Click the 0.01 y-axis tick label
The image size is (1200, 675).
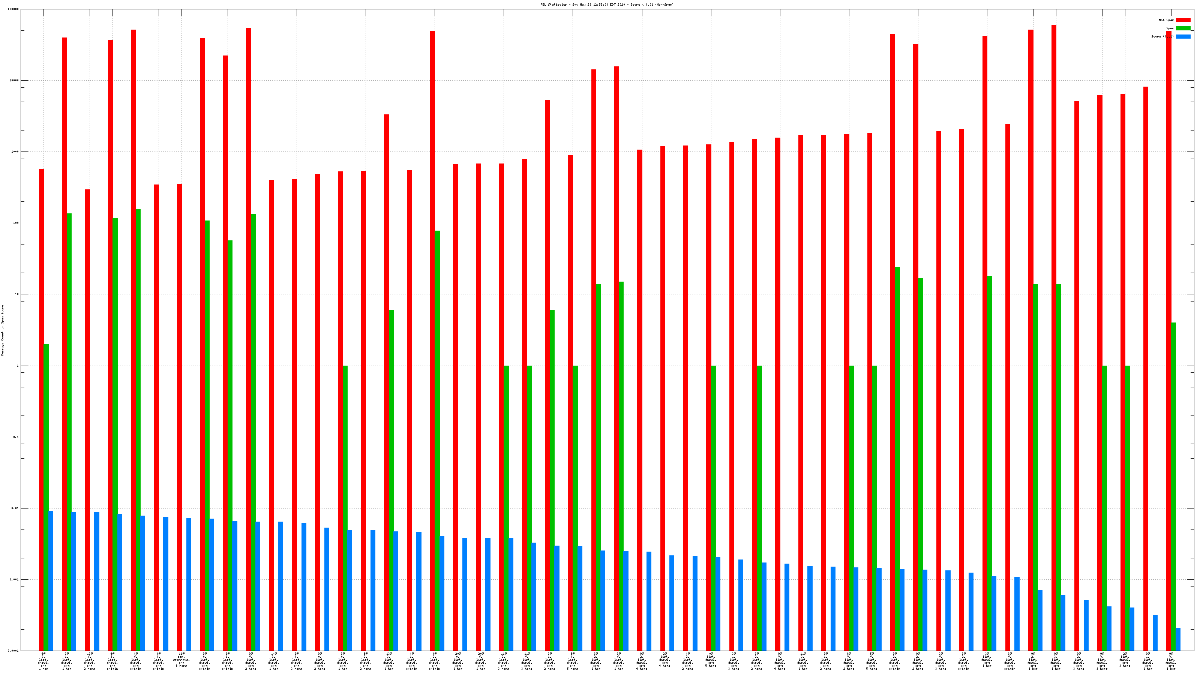pyautogui.click(x=15, y=508)
